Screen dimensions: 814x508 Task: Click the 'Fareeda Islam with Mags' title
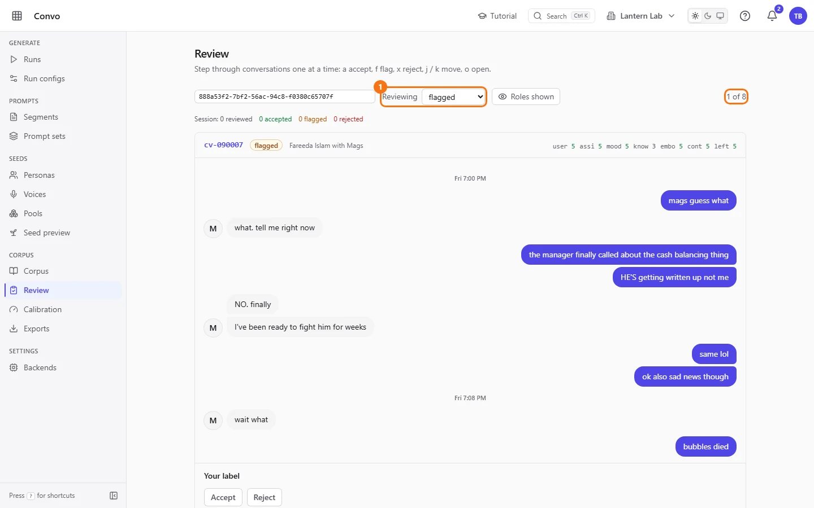(326, 146)
